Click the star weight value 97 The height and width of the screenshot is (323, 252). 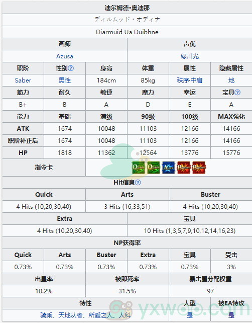[x=210, y=291]
